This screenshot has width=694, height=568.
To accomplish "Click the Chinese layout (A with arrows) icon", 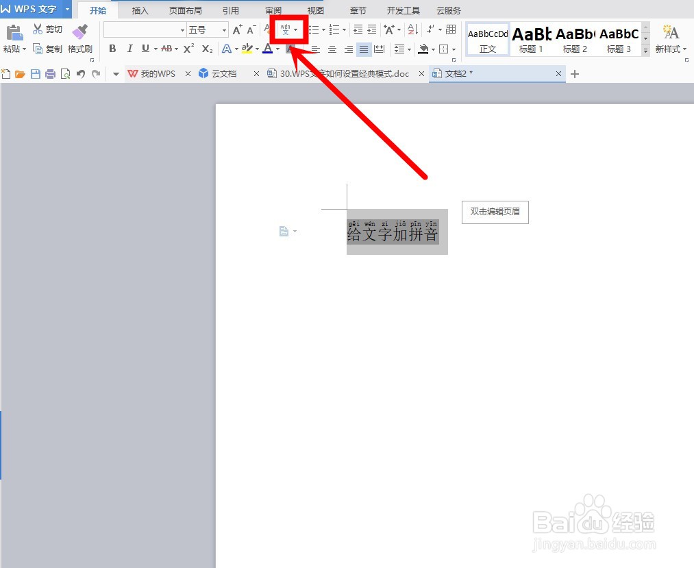I will pos(390,29).
